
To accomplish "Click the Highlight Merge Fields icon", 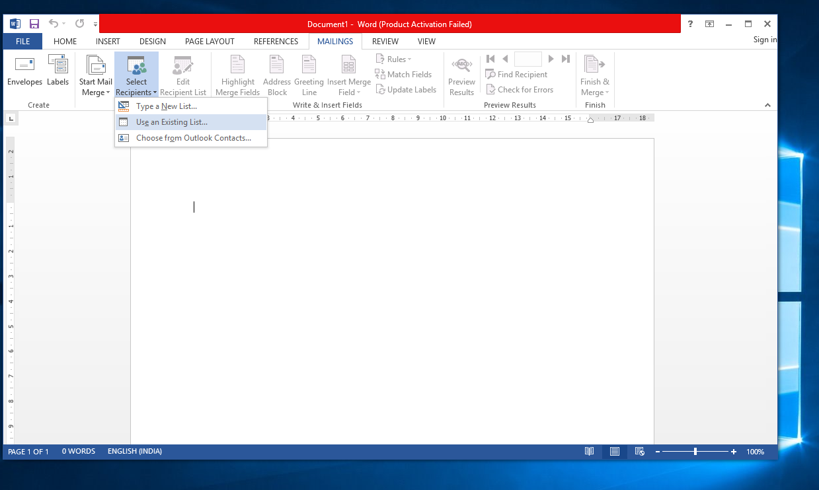I will pos(237,65).
